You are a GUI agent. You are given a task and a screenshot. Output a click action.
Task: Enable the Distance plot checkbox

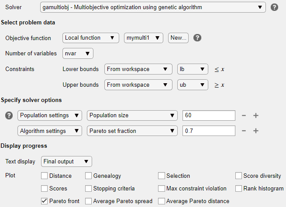coord(44,176)
